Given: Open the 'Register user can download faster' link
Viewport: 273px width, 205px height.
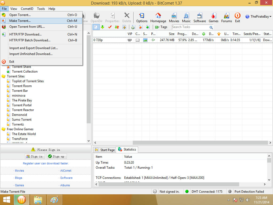Looking at the screenshot, I should coord(46,163).
